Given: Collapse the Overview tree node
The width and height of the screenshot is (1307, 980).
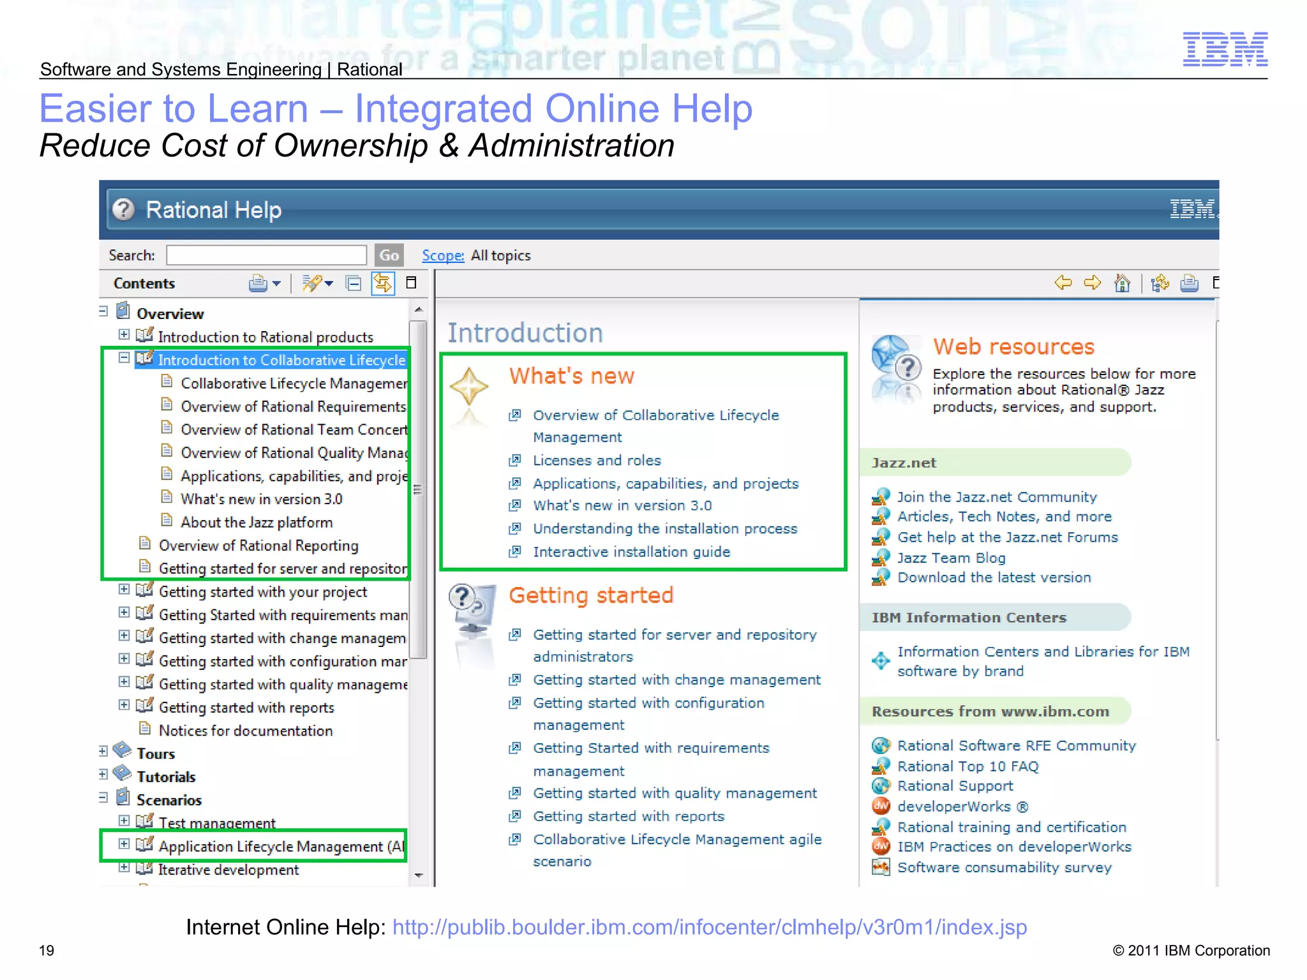Looking at the screenshot, I should [103, 312].
